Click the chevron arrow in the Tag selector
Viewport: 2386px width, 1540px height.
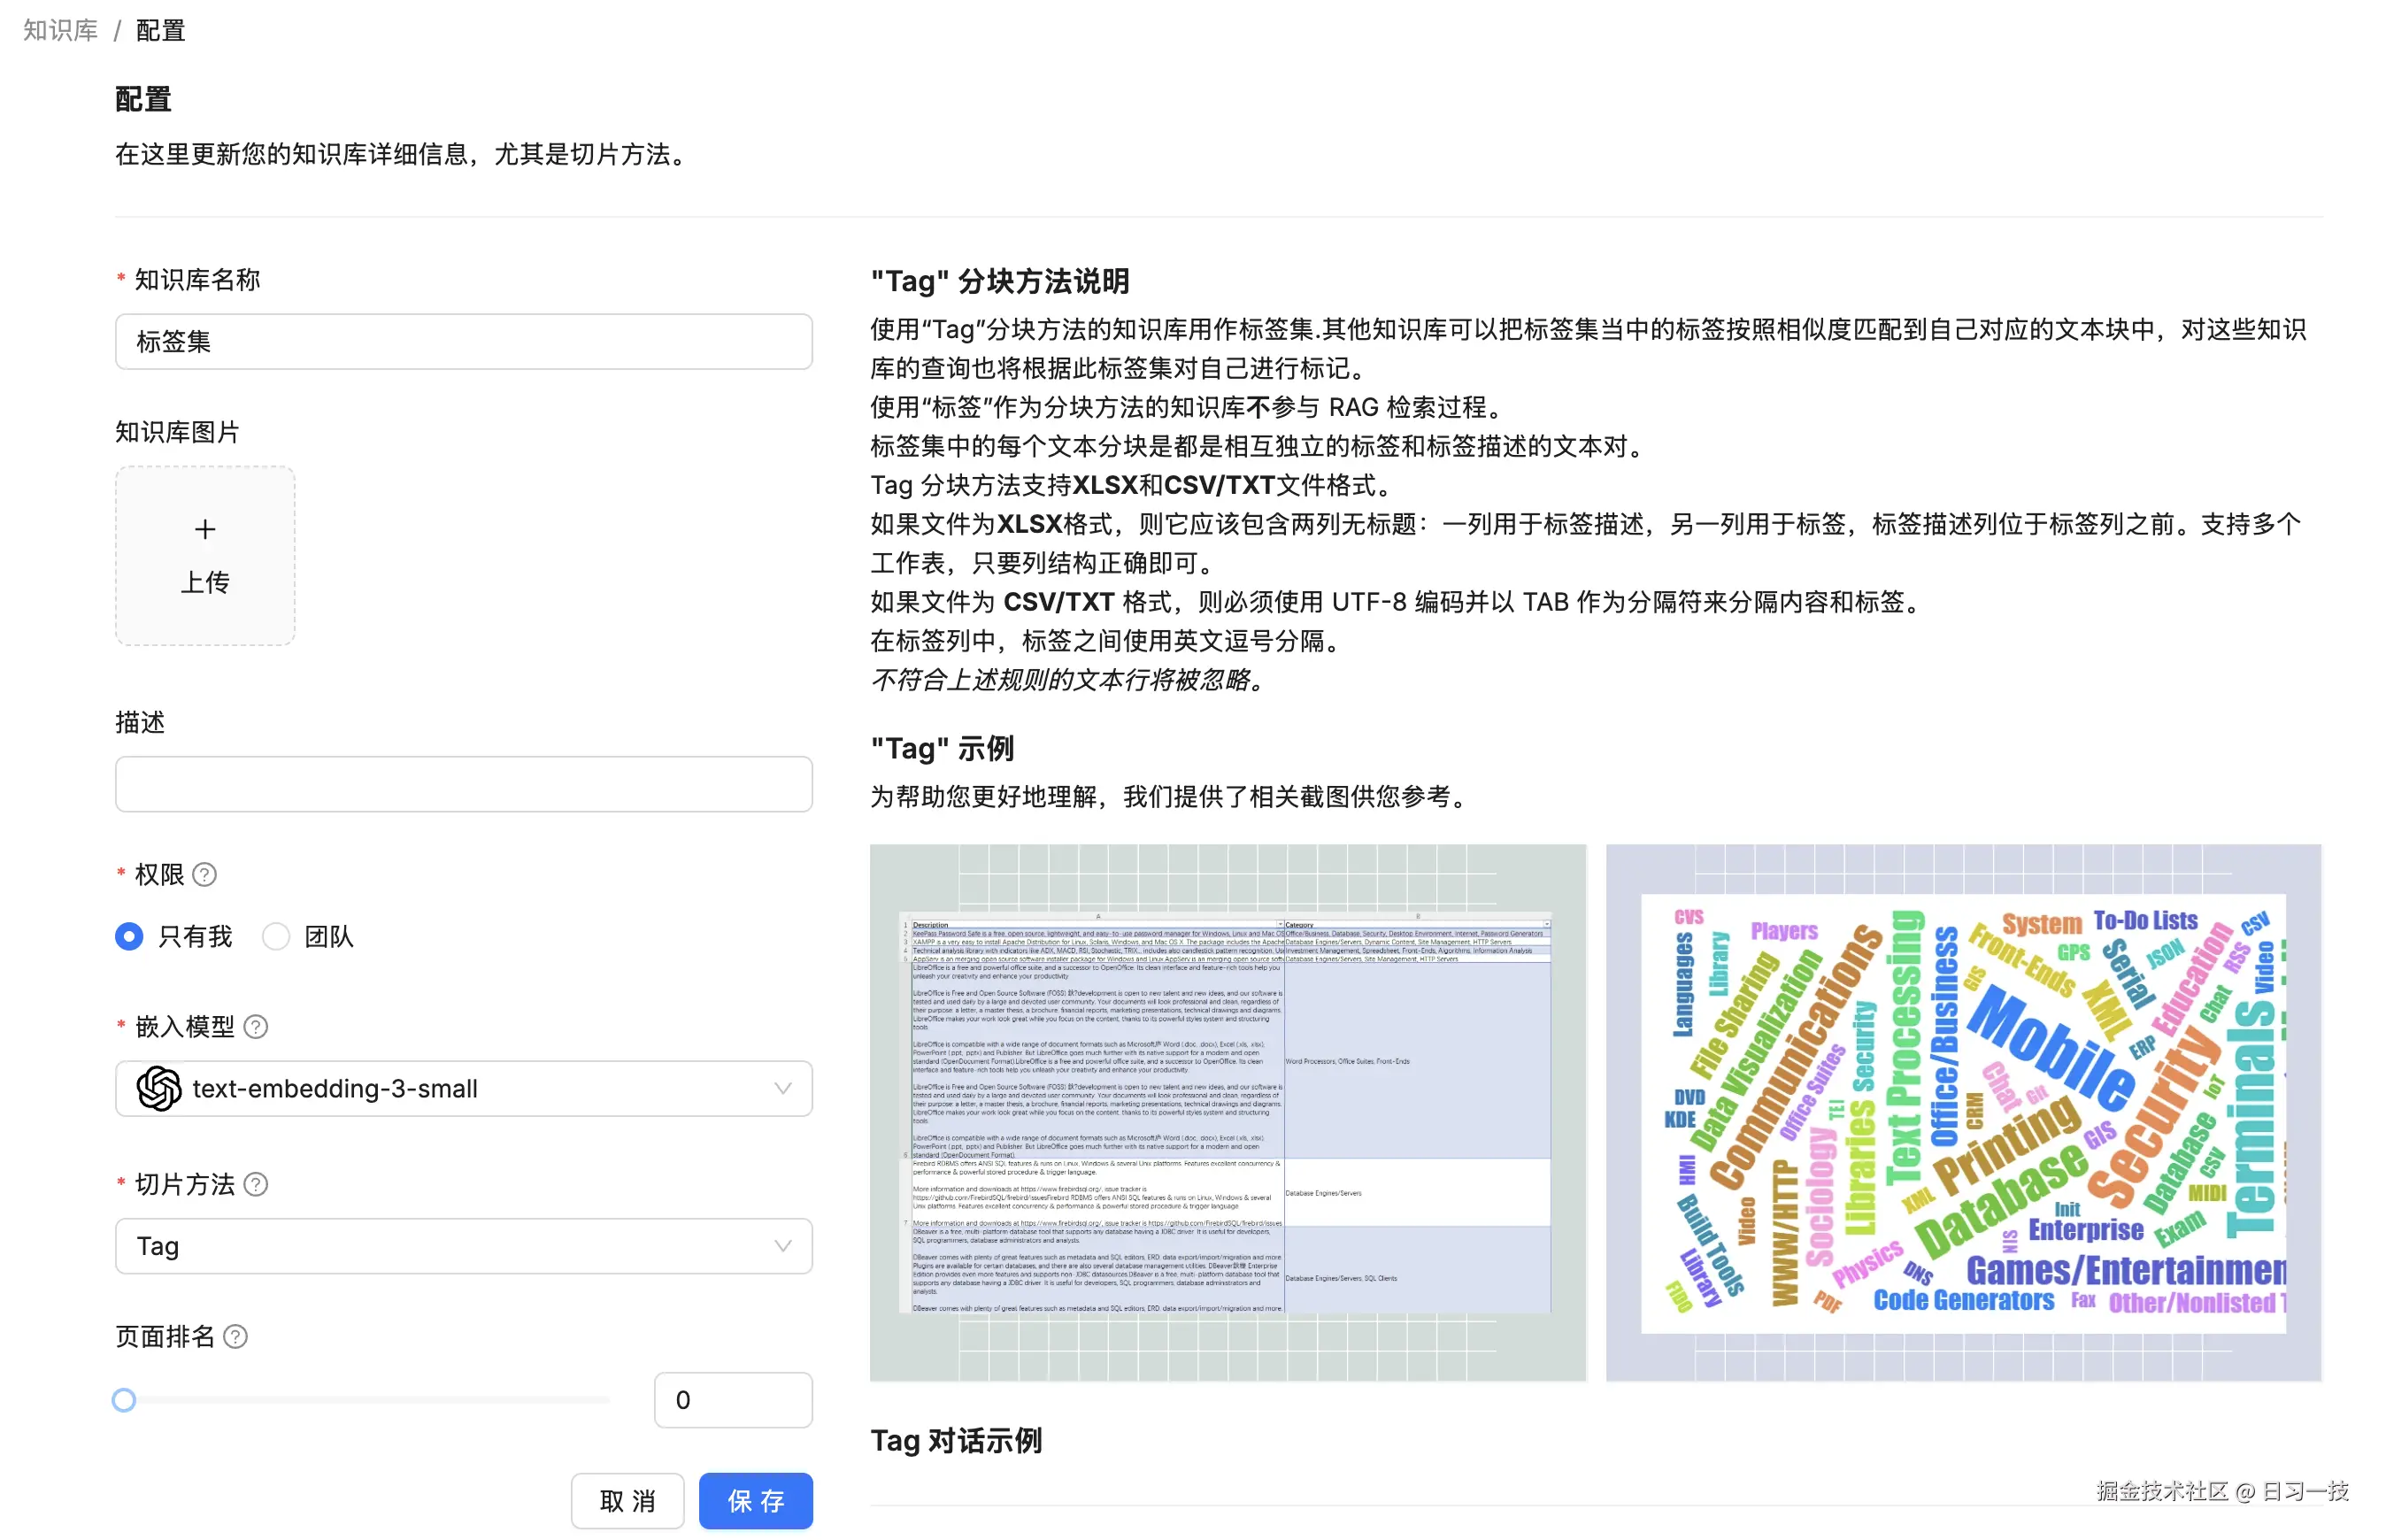pyautogui.click(x=783, y=1247)
